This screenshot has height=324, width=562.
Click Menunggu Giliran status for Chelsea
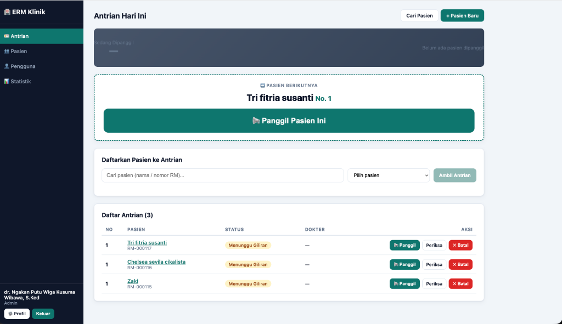248,265
